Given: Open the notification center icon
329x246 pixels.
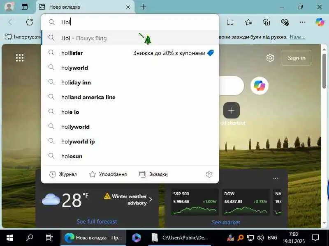Looking at the screenshot, I should coord(315,238).
